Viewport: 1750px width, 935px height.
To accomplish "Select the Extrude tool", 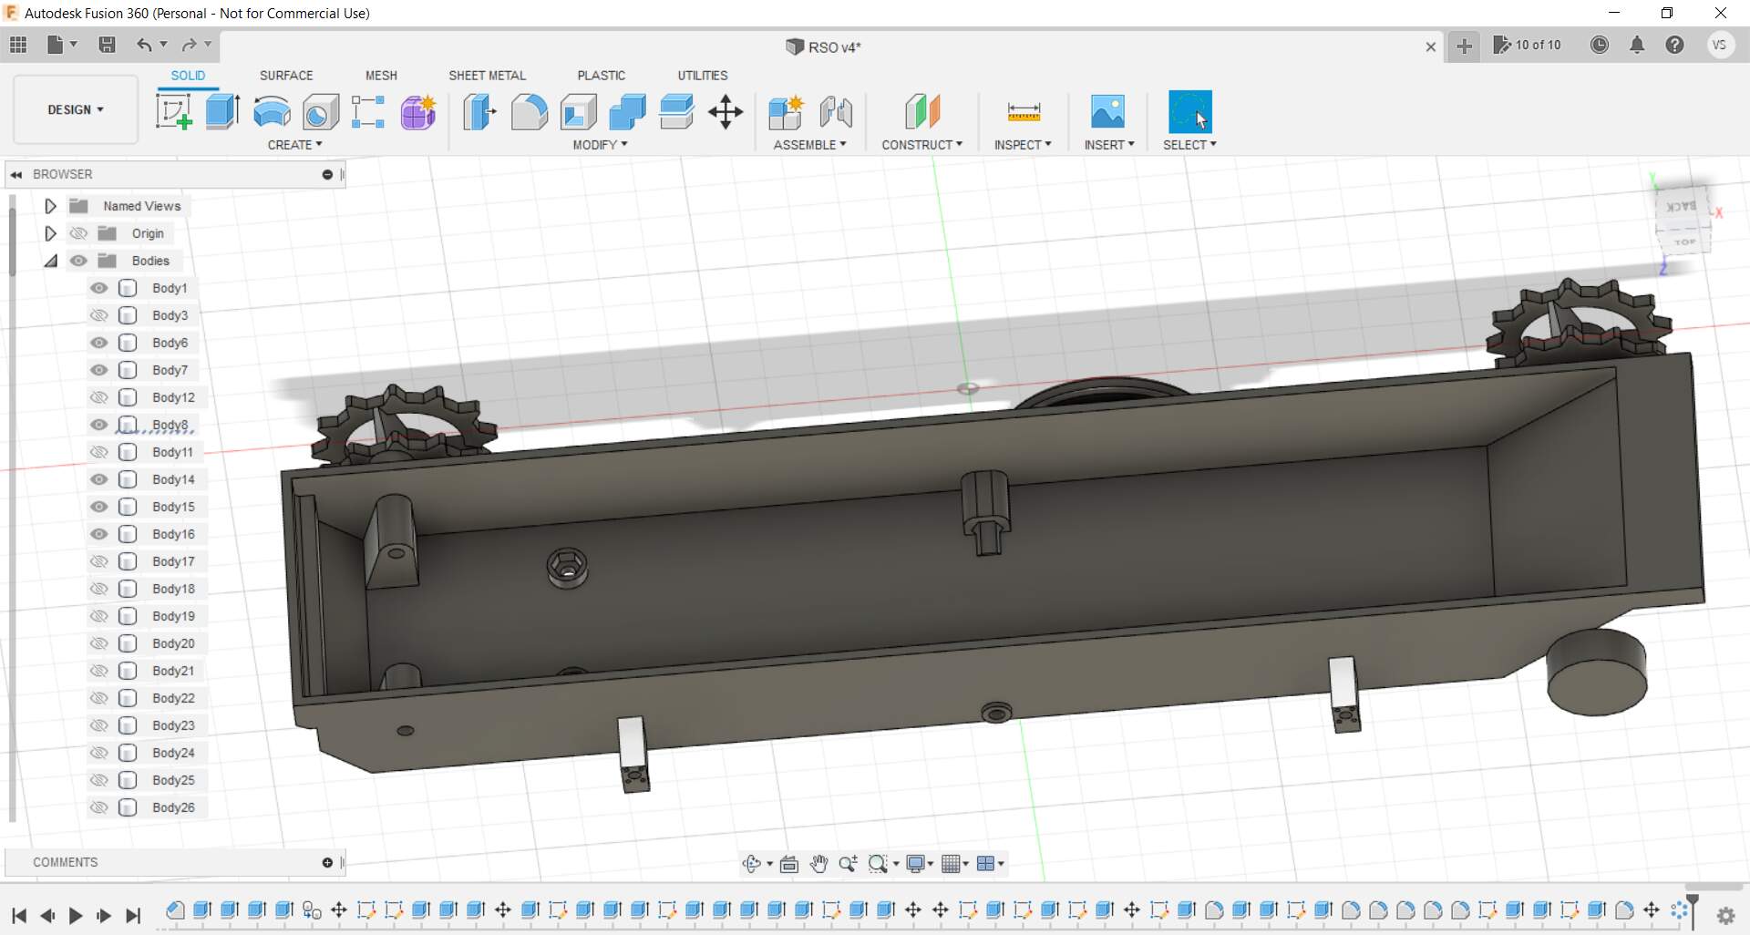I will (x=222, y=112).
